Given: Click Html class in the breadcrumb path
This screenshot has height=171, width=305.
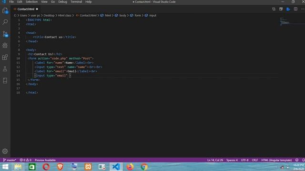Looking at the screenshot, I should [x=65, y=16].
